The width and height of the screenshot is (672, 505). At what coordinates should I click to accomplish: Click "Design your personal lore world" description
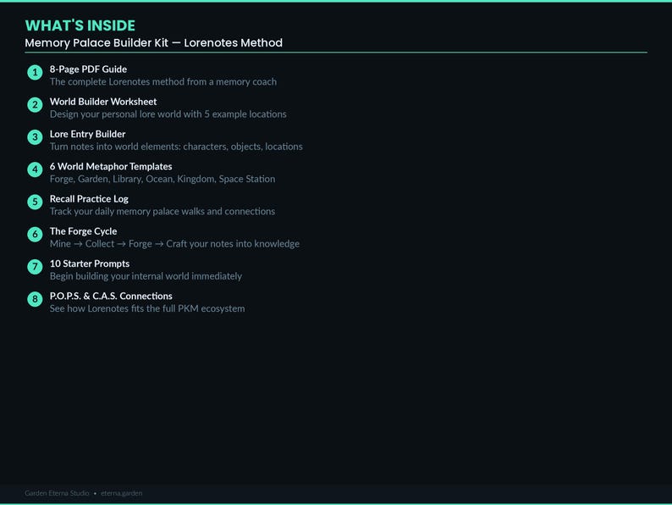pyautogui.click(x=168, y=114)
